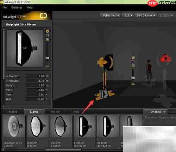Toggle the power icon in 3D viewport overlay
176x152 pixels.
coord(133,58)
